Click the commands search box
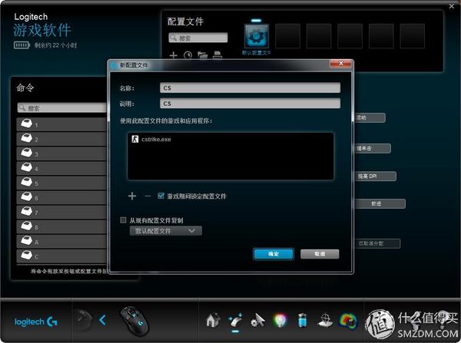 tap(62, 107)
